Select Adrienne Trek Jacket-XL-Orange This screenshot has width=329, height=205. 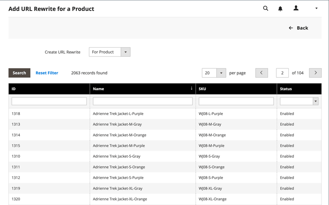[120, 199]
